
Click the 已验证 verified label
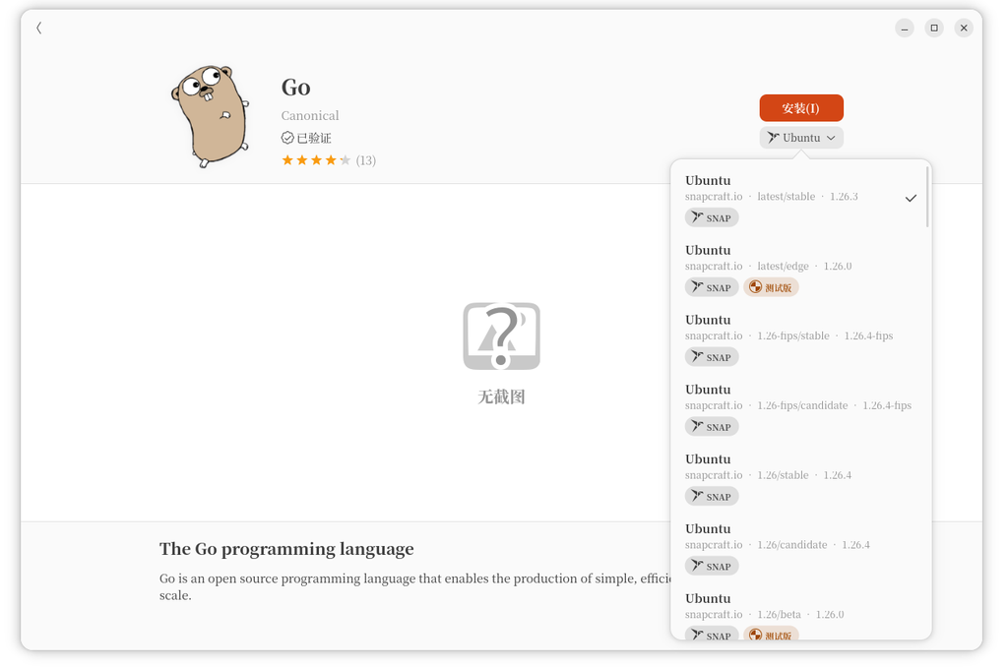314,138
